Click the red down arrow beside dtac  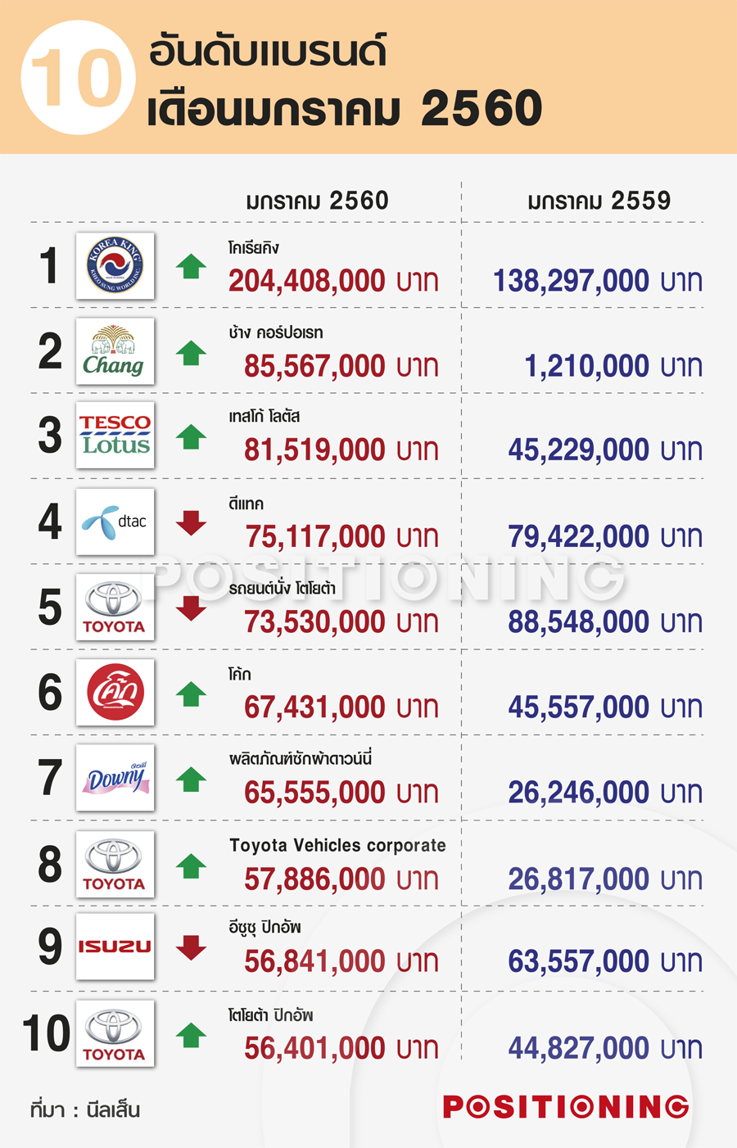point(191,522)
